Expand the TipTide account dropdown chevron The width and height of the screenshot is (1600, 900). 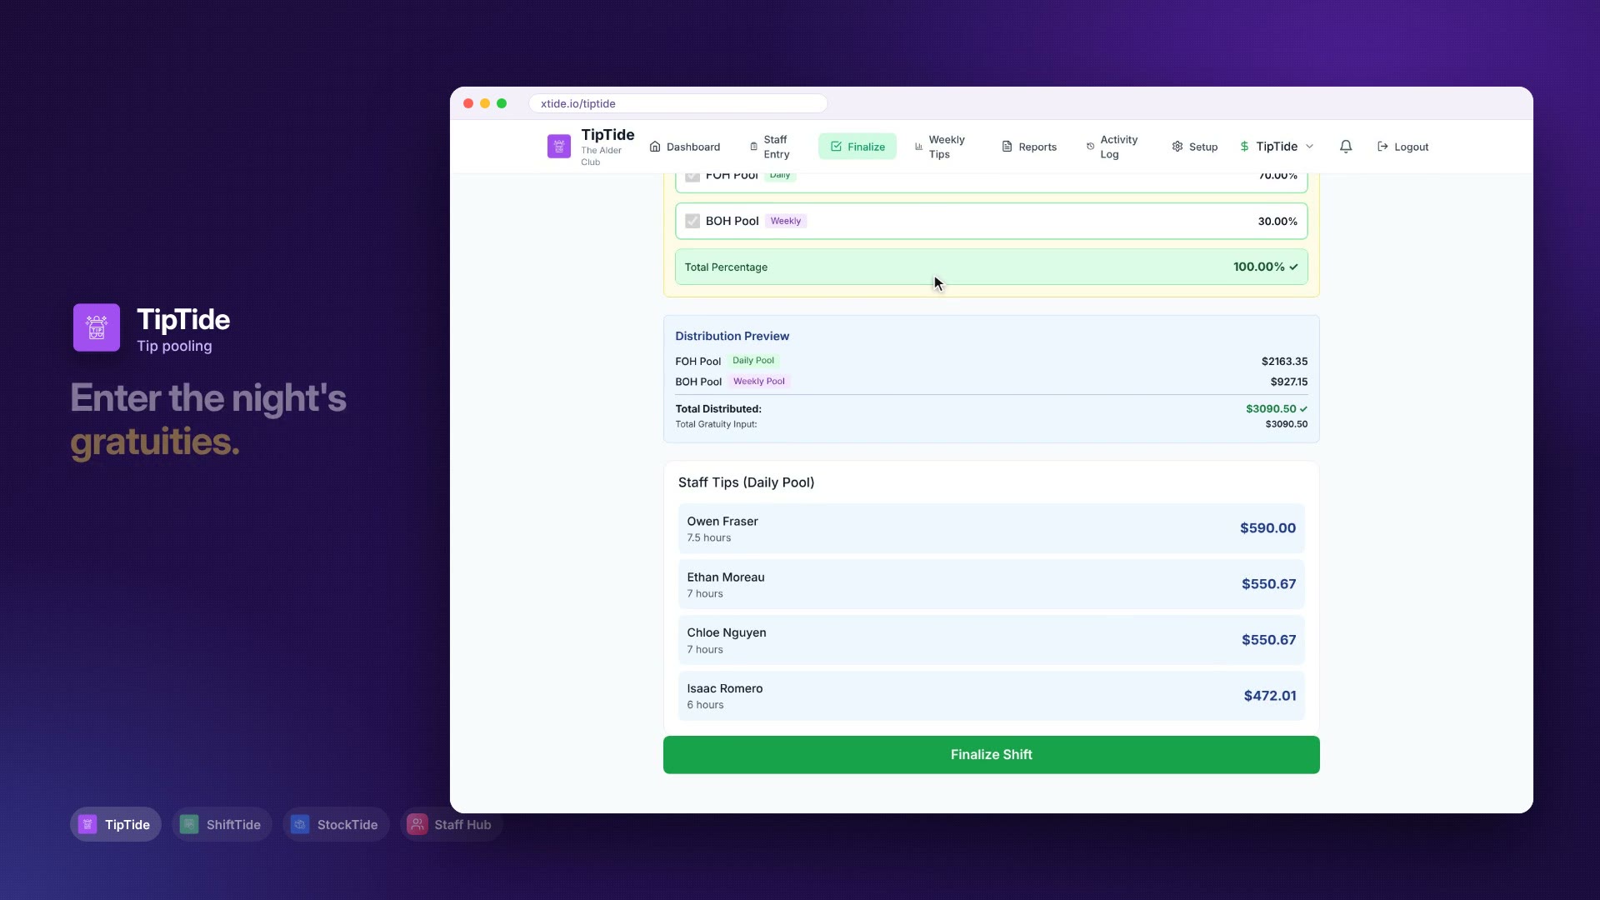click(1309, 147)
